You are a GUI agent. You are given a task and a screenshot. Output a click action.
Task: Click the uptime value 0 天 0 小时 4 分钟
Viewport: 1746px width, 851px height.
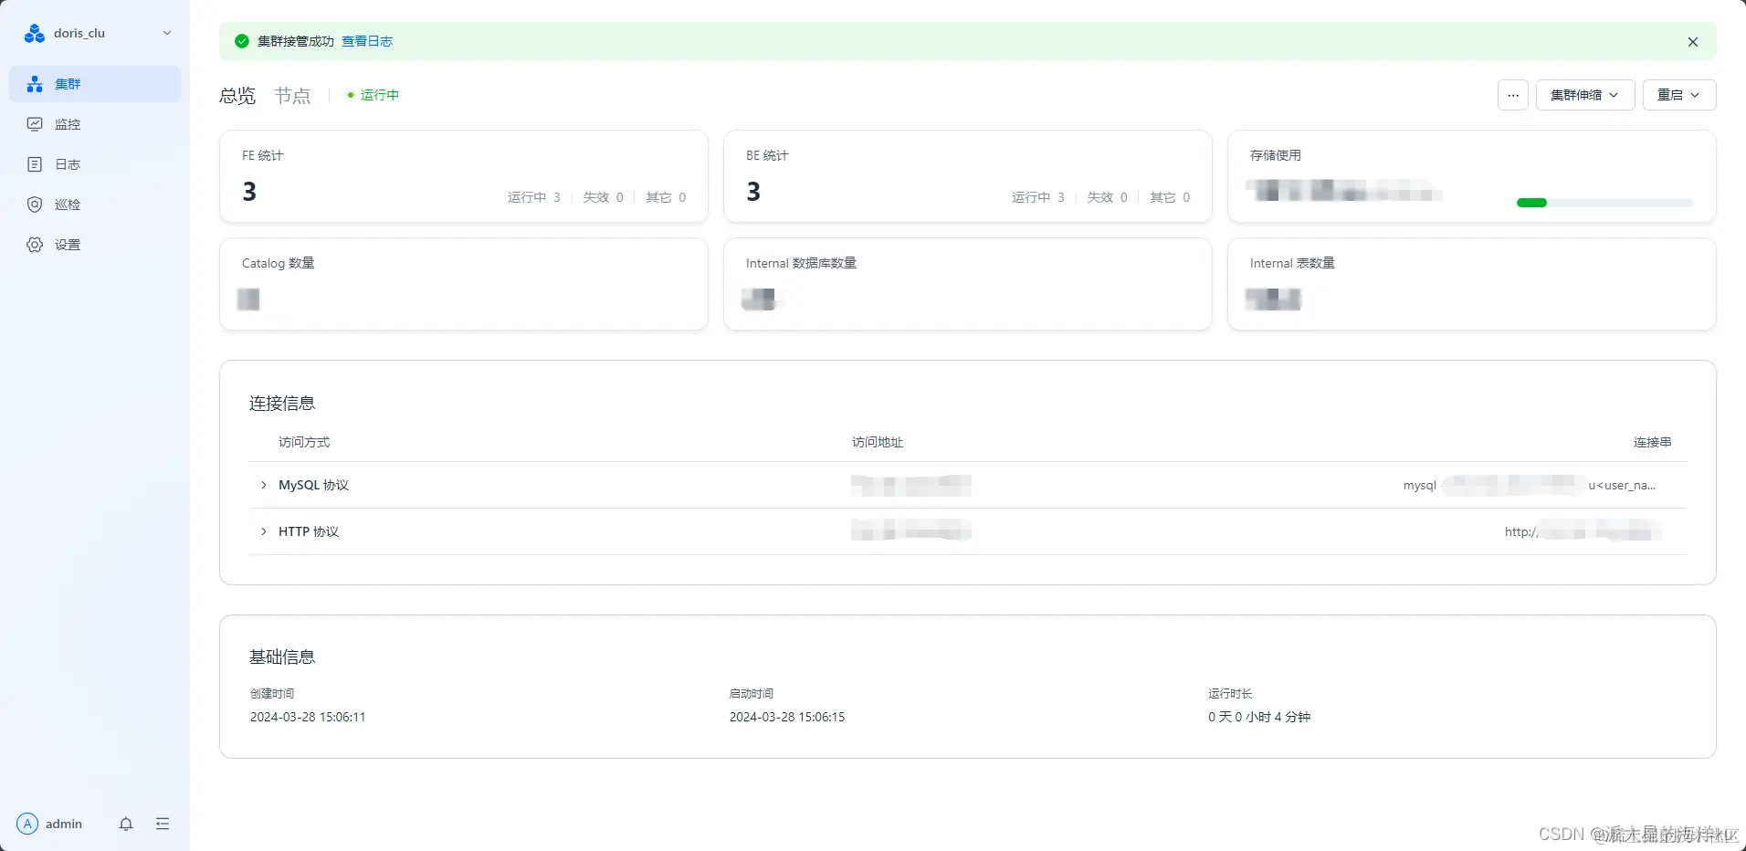1259,717
